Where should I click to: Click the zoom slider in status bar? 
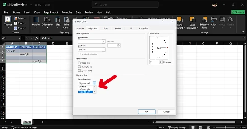pos(225,127)
